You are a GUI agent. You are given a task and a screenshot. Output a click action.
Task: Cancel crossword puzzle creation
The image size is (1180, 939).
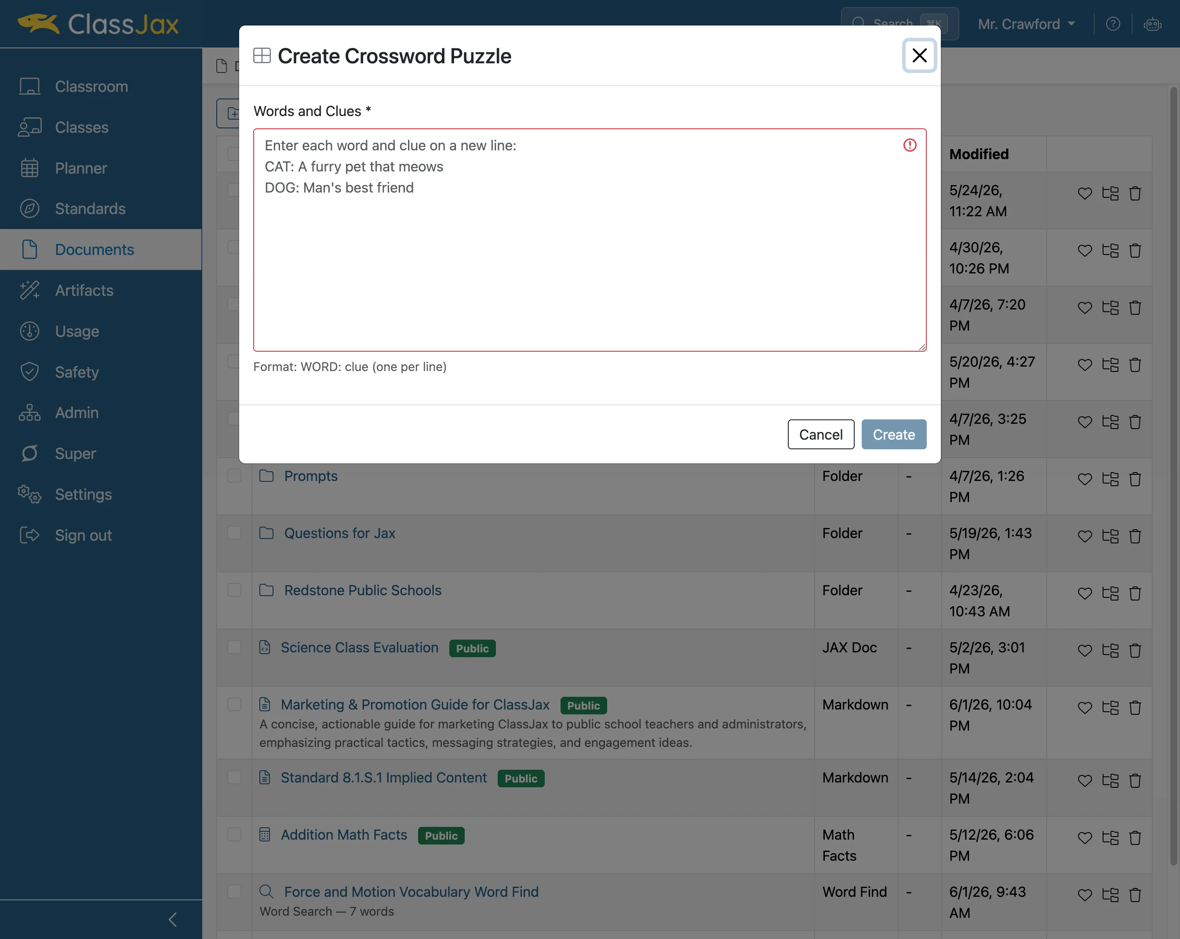tap(820, 434)
